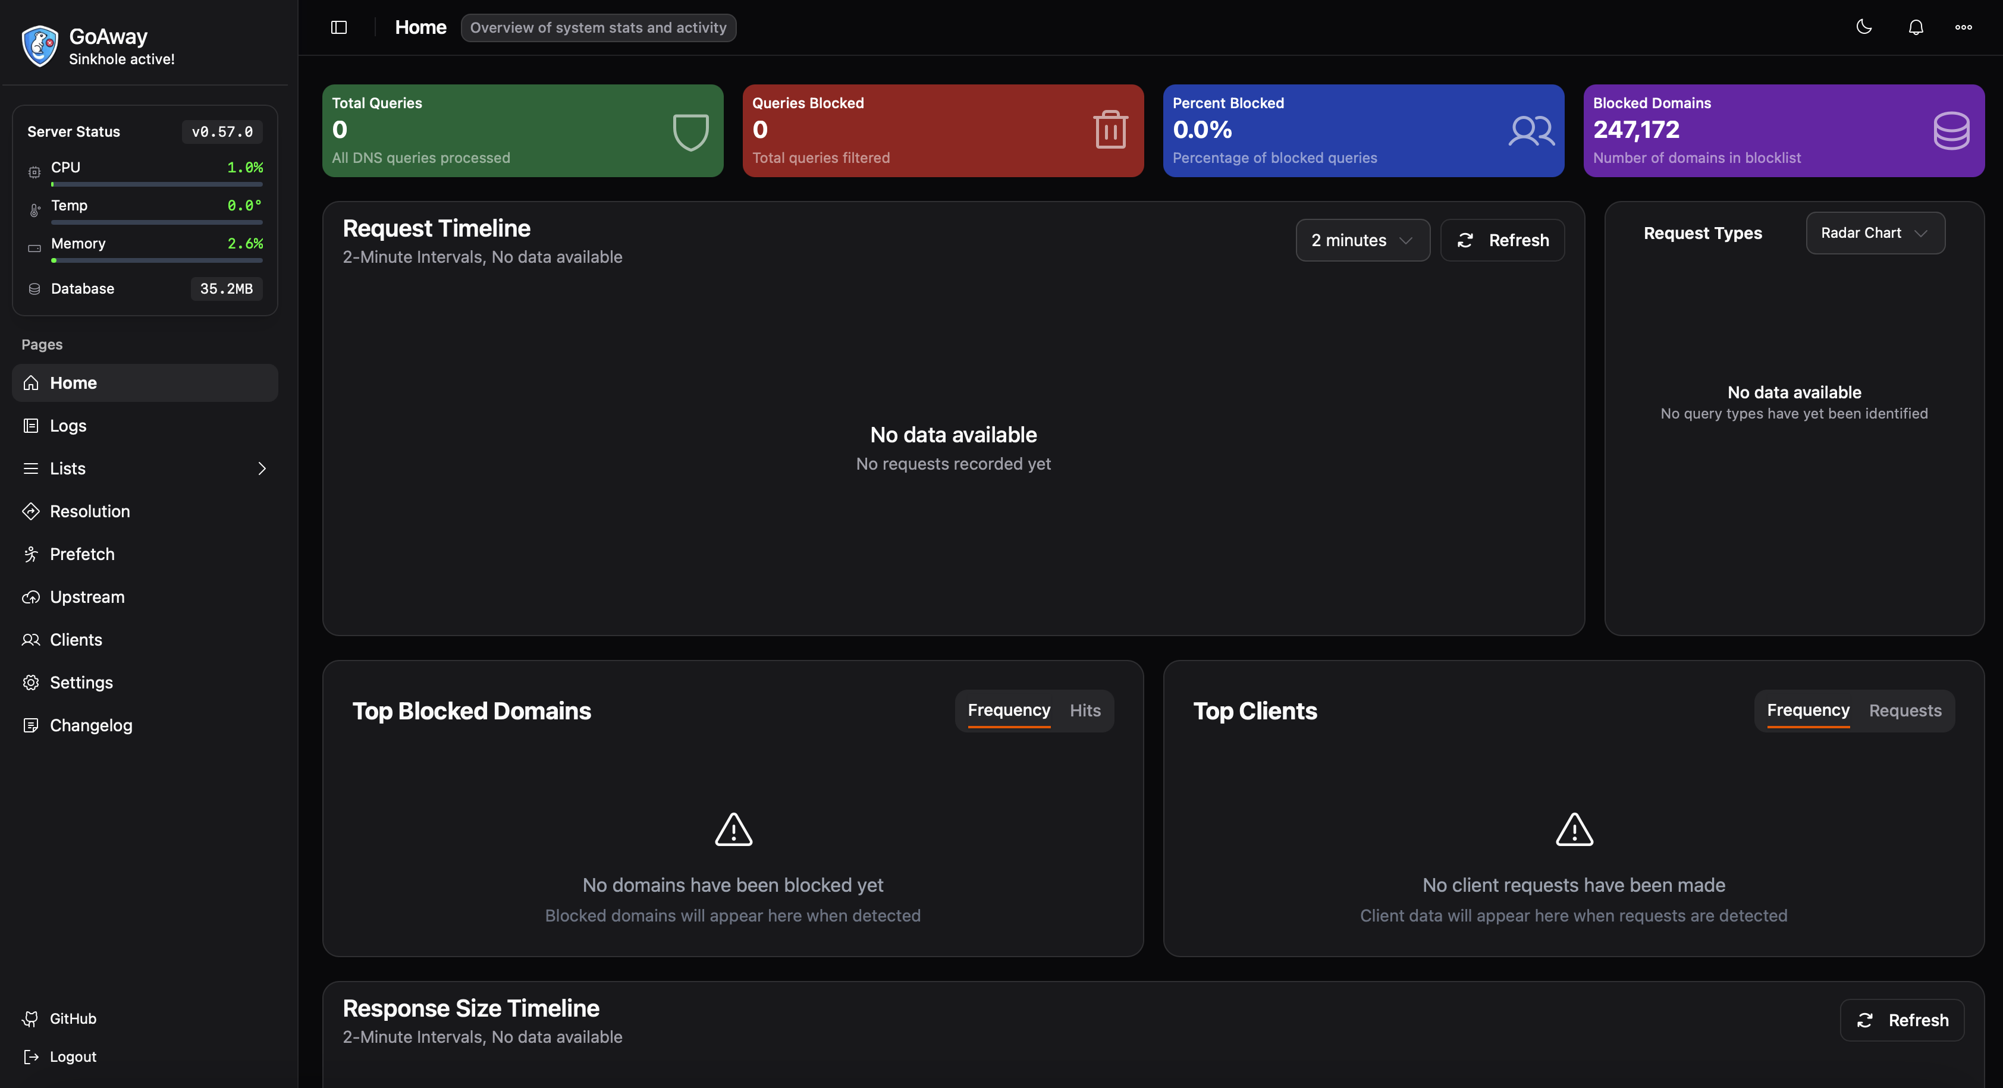Select Hits tab in Top Blocked Domains
Image resolution: width=2003 pixels, height=1088 pixels.
[1085, 710]
